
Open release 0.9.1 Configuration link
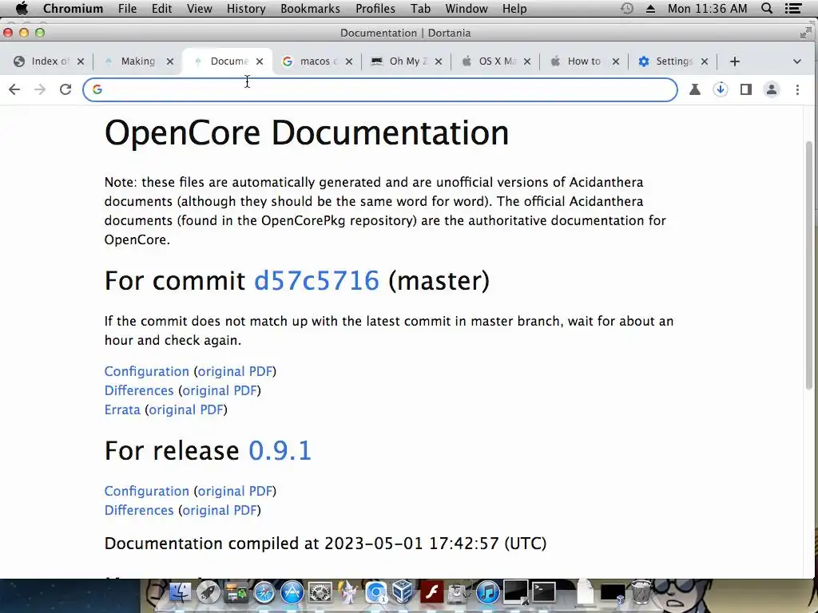147,491
